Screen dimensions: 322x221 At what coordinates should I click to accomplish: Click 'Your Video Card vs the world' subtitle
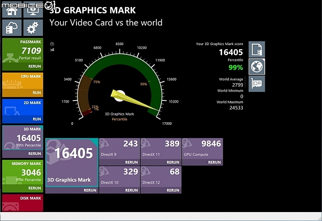106,23
